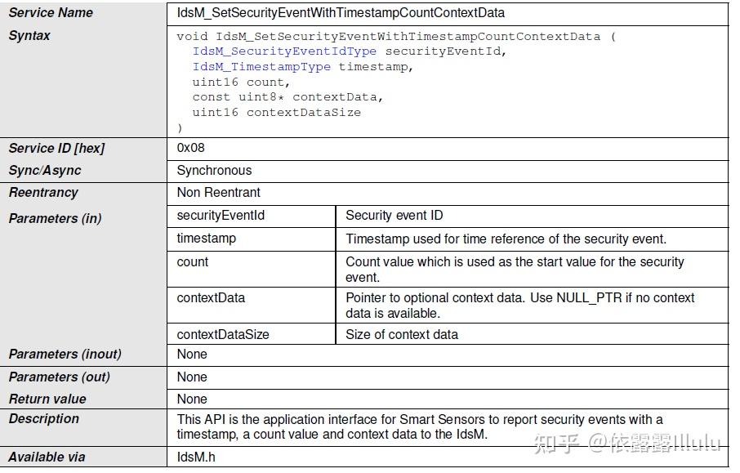Viewport: 740px width, 473px height.
Task: Click the Parameters (inout) row label
Action: [x=65, y=355]
